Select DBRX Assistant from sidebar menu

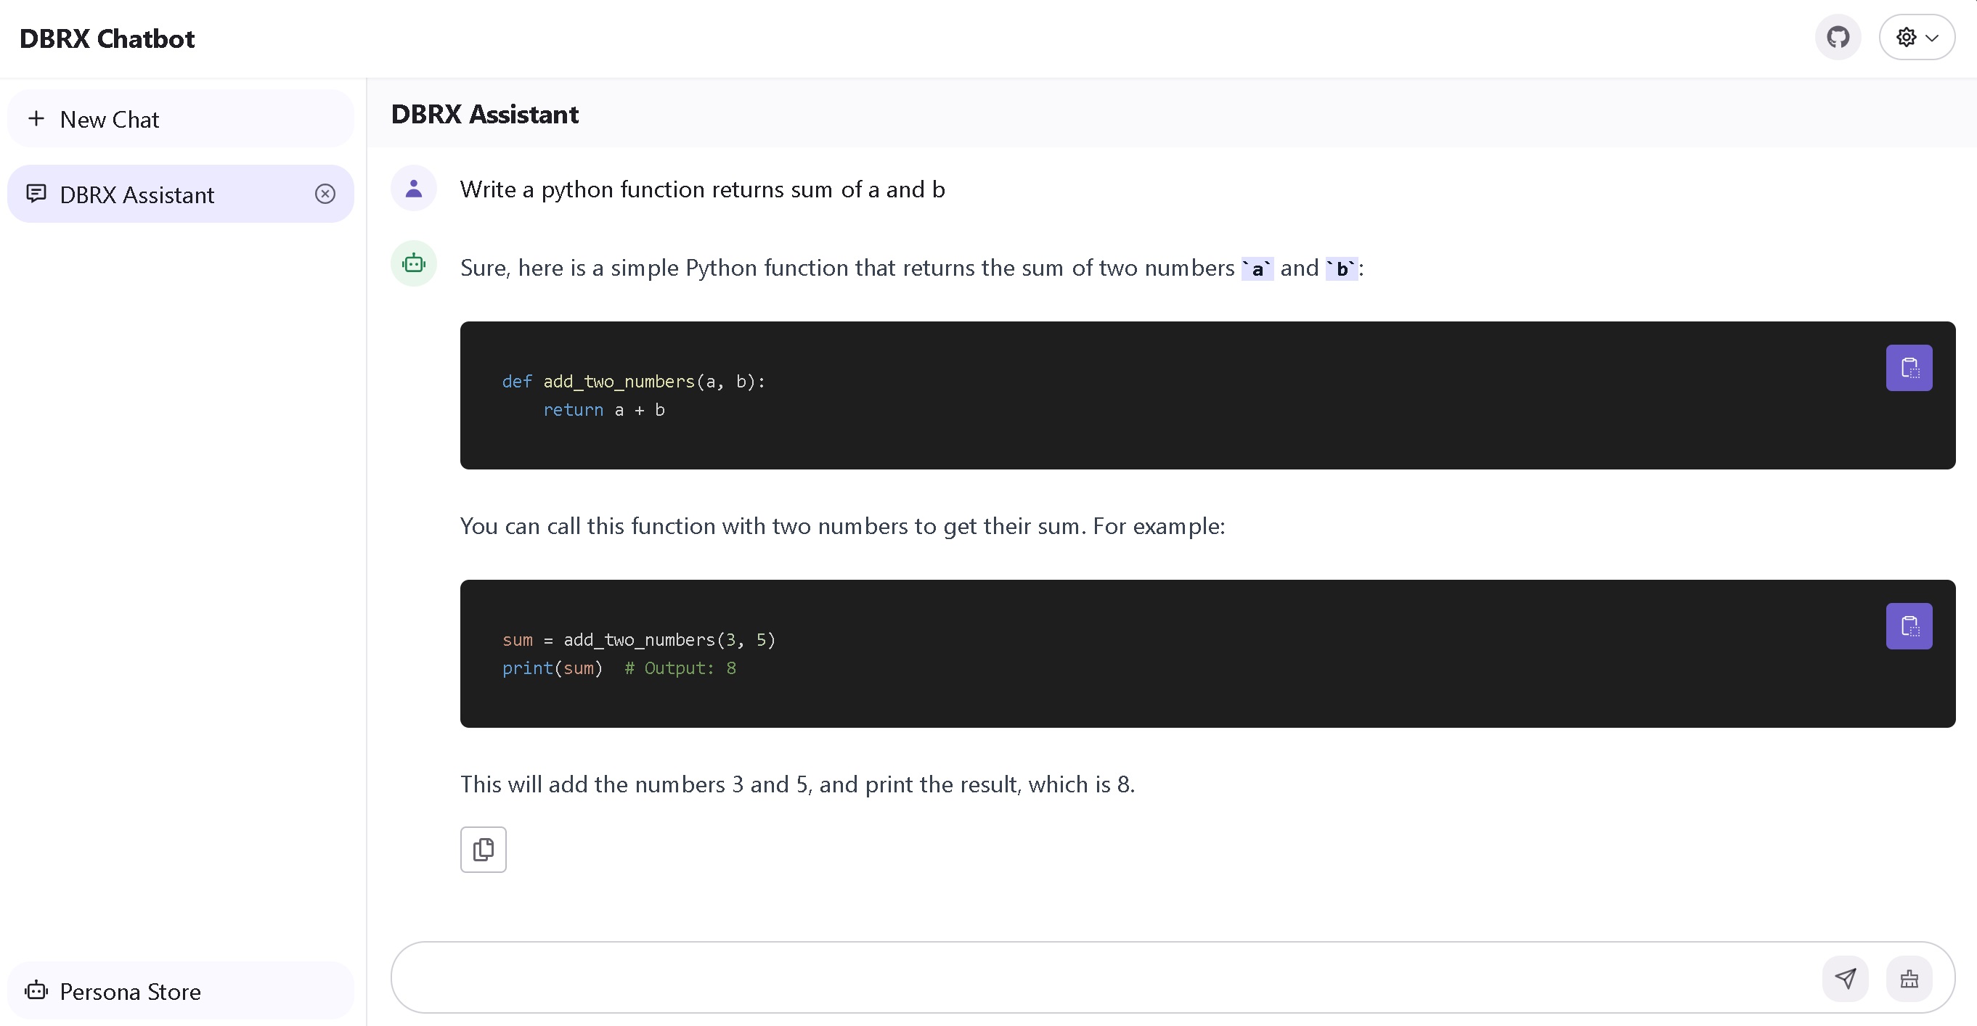pyautogui.click(x=137, y=194)
